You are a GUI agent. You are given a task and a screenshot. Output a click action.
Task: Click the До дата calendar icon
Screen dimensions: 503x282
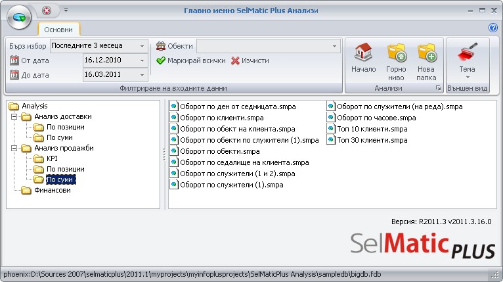14,75
